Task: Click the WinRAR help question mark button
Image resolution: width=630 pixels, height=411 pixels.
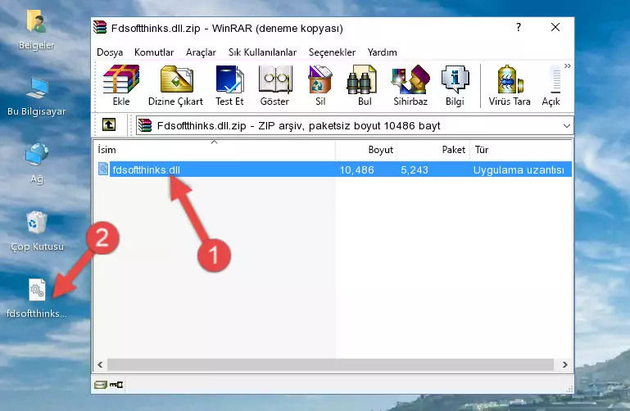Action: click(x=519, y=27)
